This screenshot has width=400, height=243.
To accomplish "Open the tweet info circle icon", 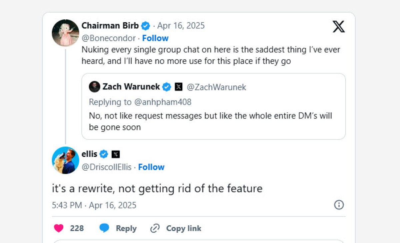I will click(339, 205).
